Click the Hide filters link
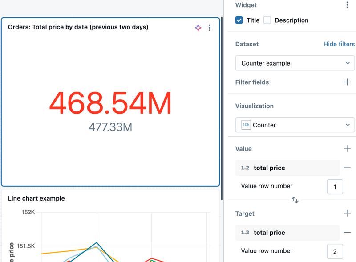 (x=339, y=44)
